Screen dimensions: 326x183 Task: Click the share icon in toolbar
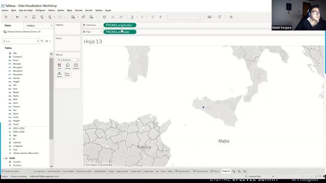pos(231,17)
